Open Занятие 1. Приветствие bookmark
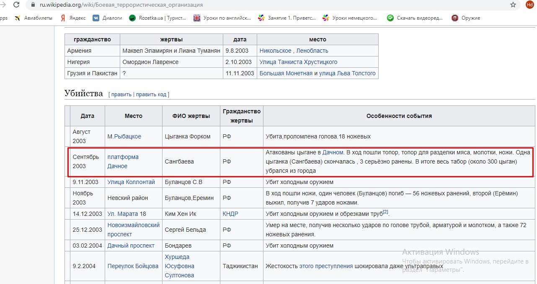The height and width of the screenshot is (284, 537). tap(287, 18)
